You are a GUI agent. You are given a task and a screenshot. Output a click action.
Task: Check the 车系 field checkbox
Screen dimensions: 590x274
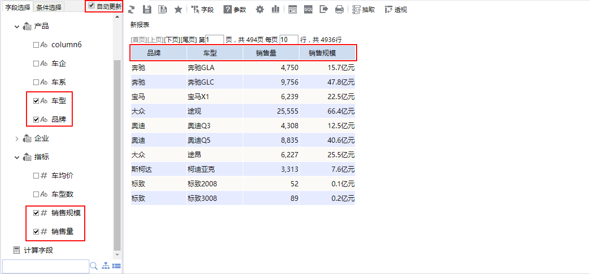click(x=36, y=82)
